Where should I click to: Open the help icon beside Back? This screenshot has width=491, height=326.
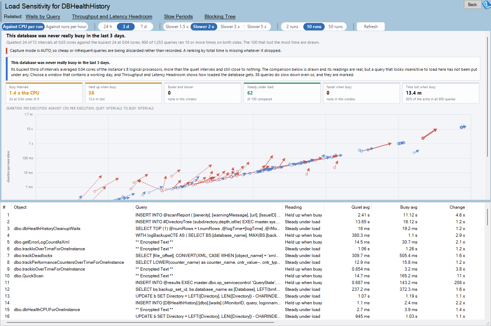pyautogui.click(x=486, y=5)
